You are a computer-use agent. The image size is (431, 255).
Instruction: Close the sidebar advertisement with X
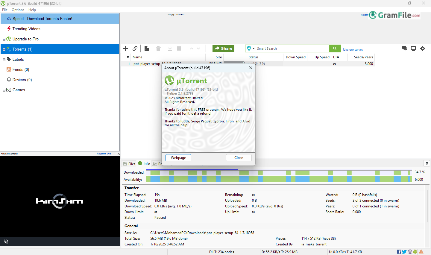click(119, 154)
